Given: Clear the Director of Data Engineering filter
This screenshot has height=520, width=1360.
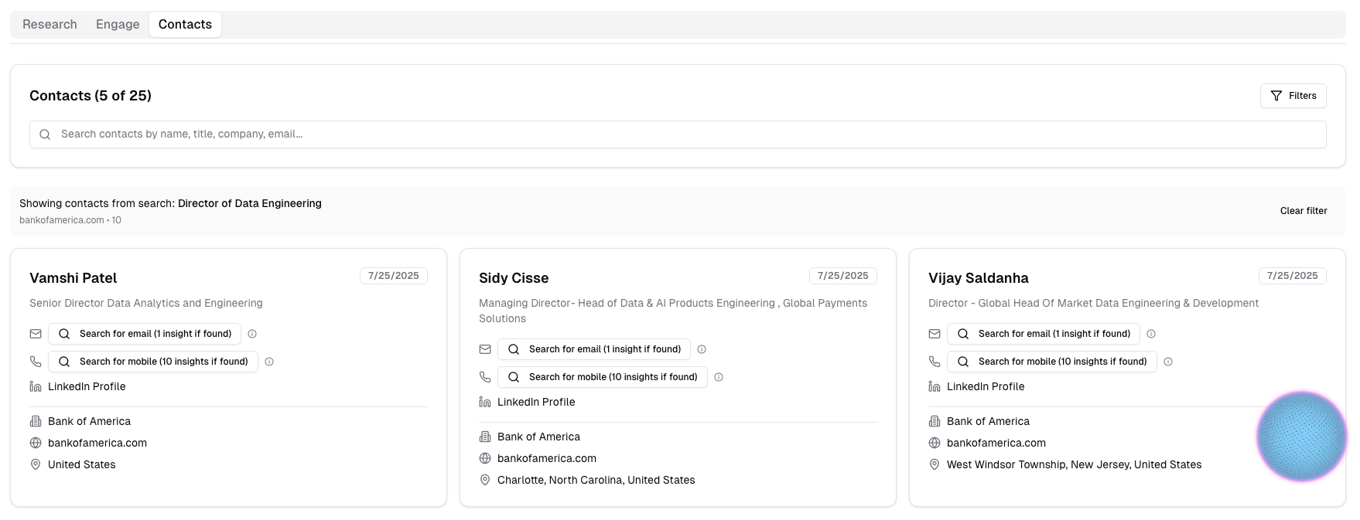Looking at the screenshot, I should coord(1303,211).
